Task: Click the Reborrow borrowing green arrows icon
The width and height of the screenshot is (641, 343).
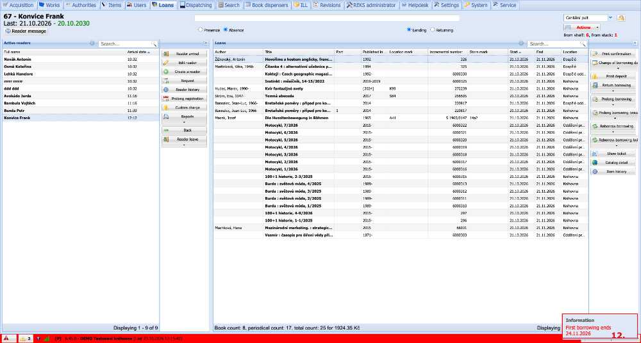Action: point(595,127)
